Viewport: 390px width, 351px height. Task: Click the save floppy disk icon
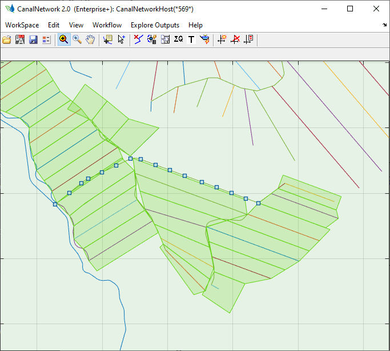(x=33, y=39)
